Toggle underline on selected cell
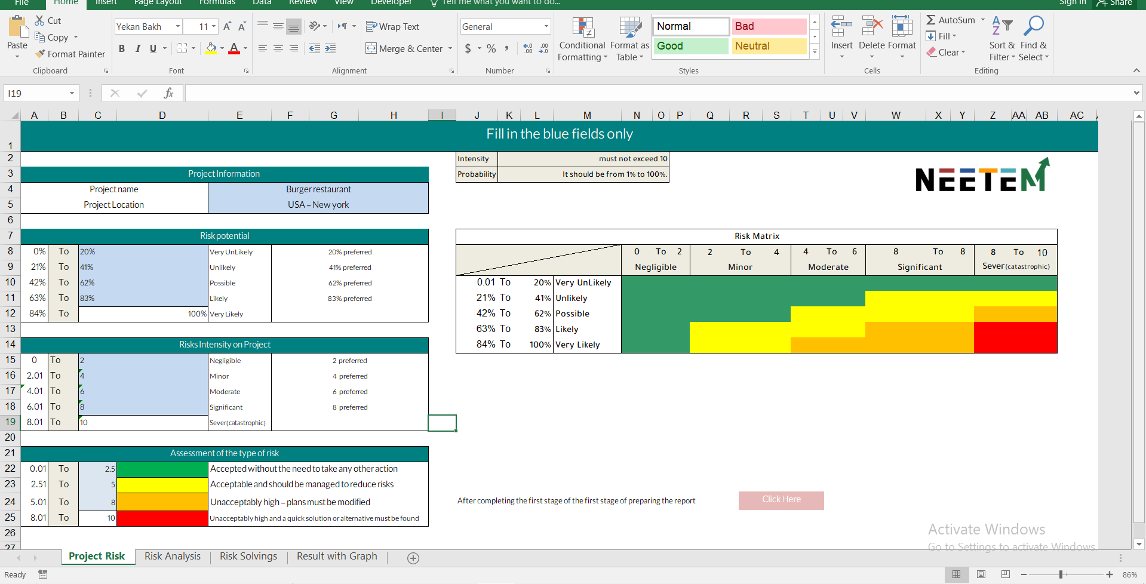Viewport: 1146px width, 584px height. (x=153, y=48)
